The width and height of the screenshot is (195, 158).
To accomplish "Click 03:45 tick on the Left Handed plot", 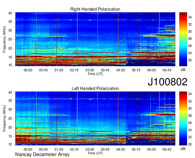I will tap(105, 149).
